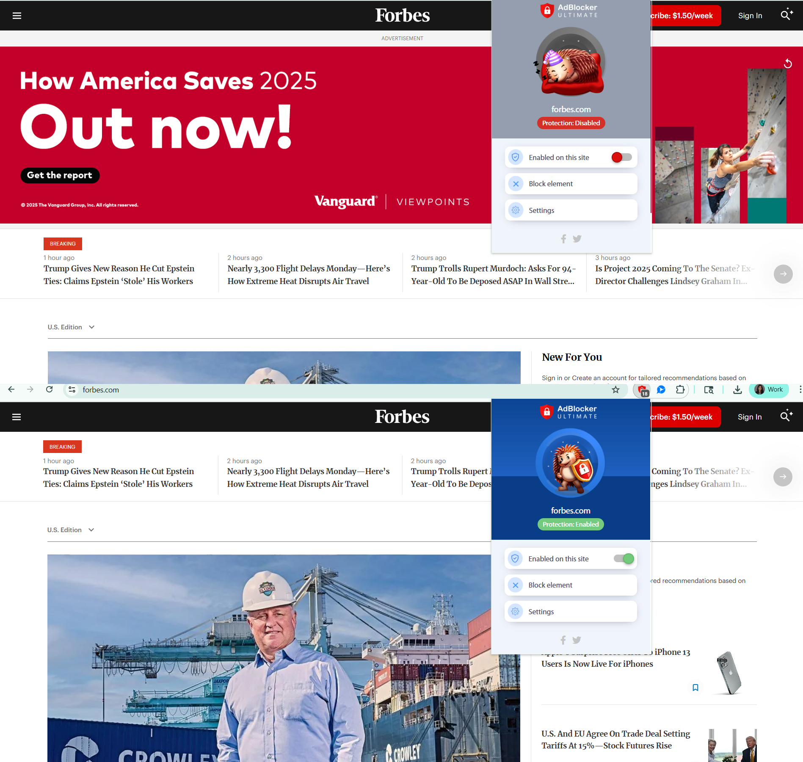803x762 pixels.
Task: Open Settings in the Protection Disabled popup
Action: (x=571, y=210)
